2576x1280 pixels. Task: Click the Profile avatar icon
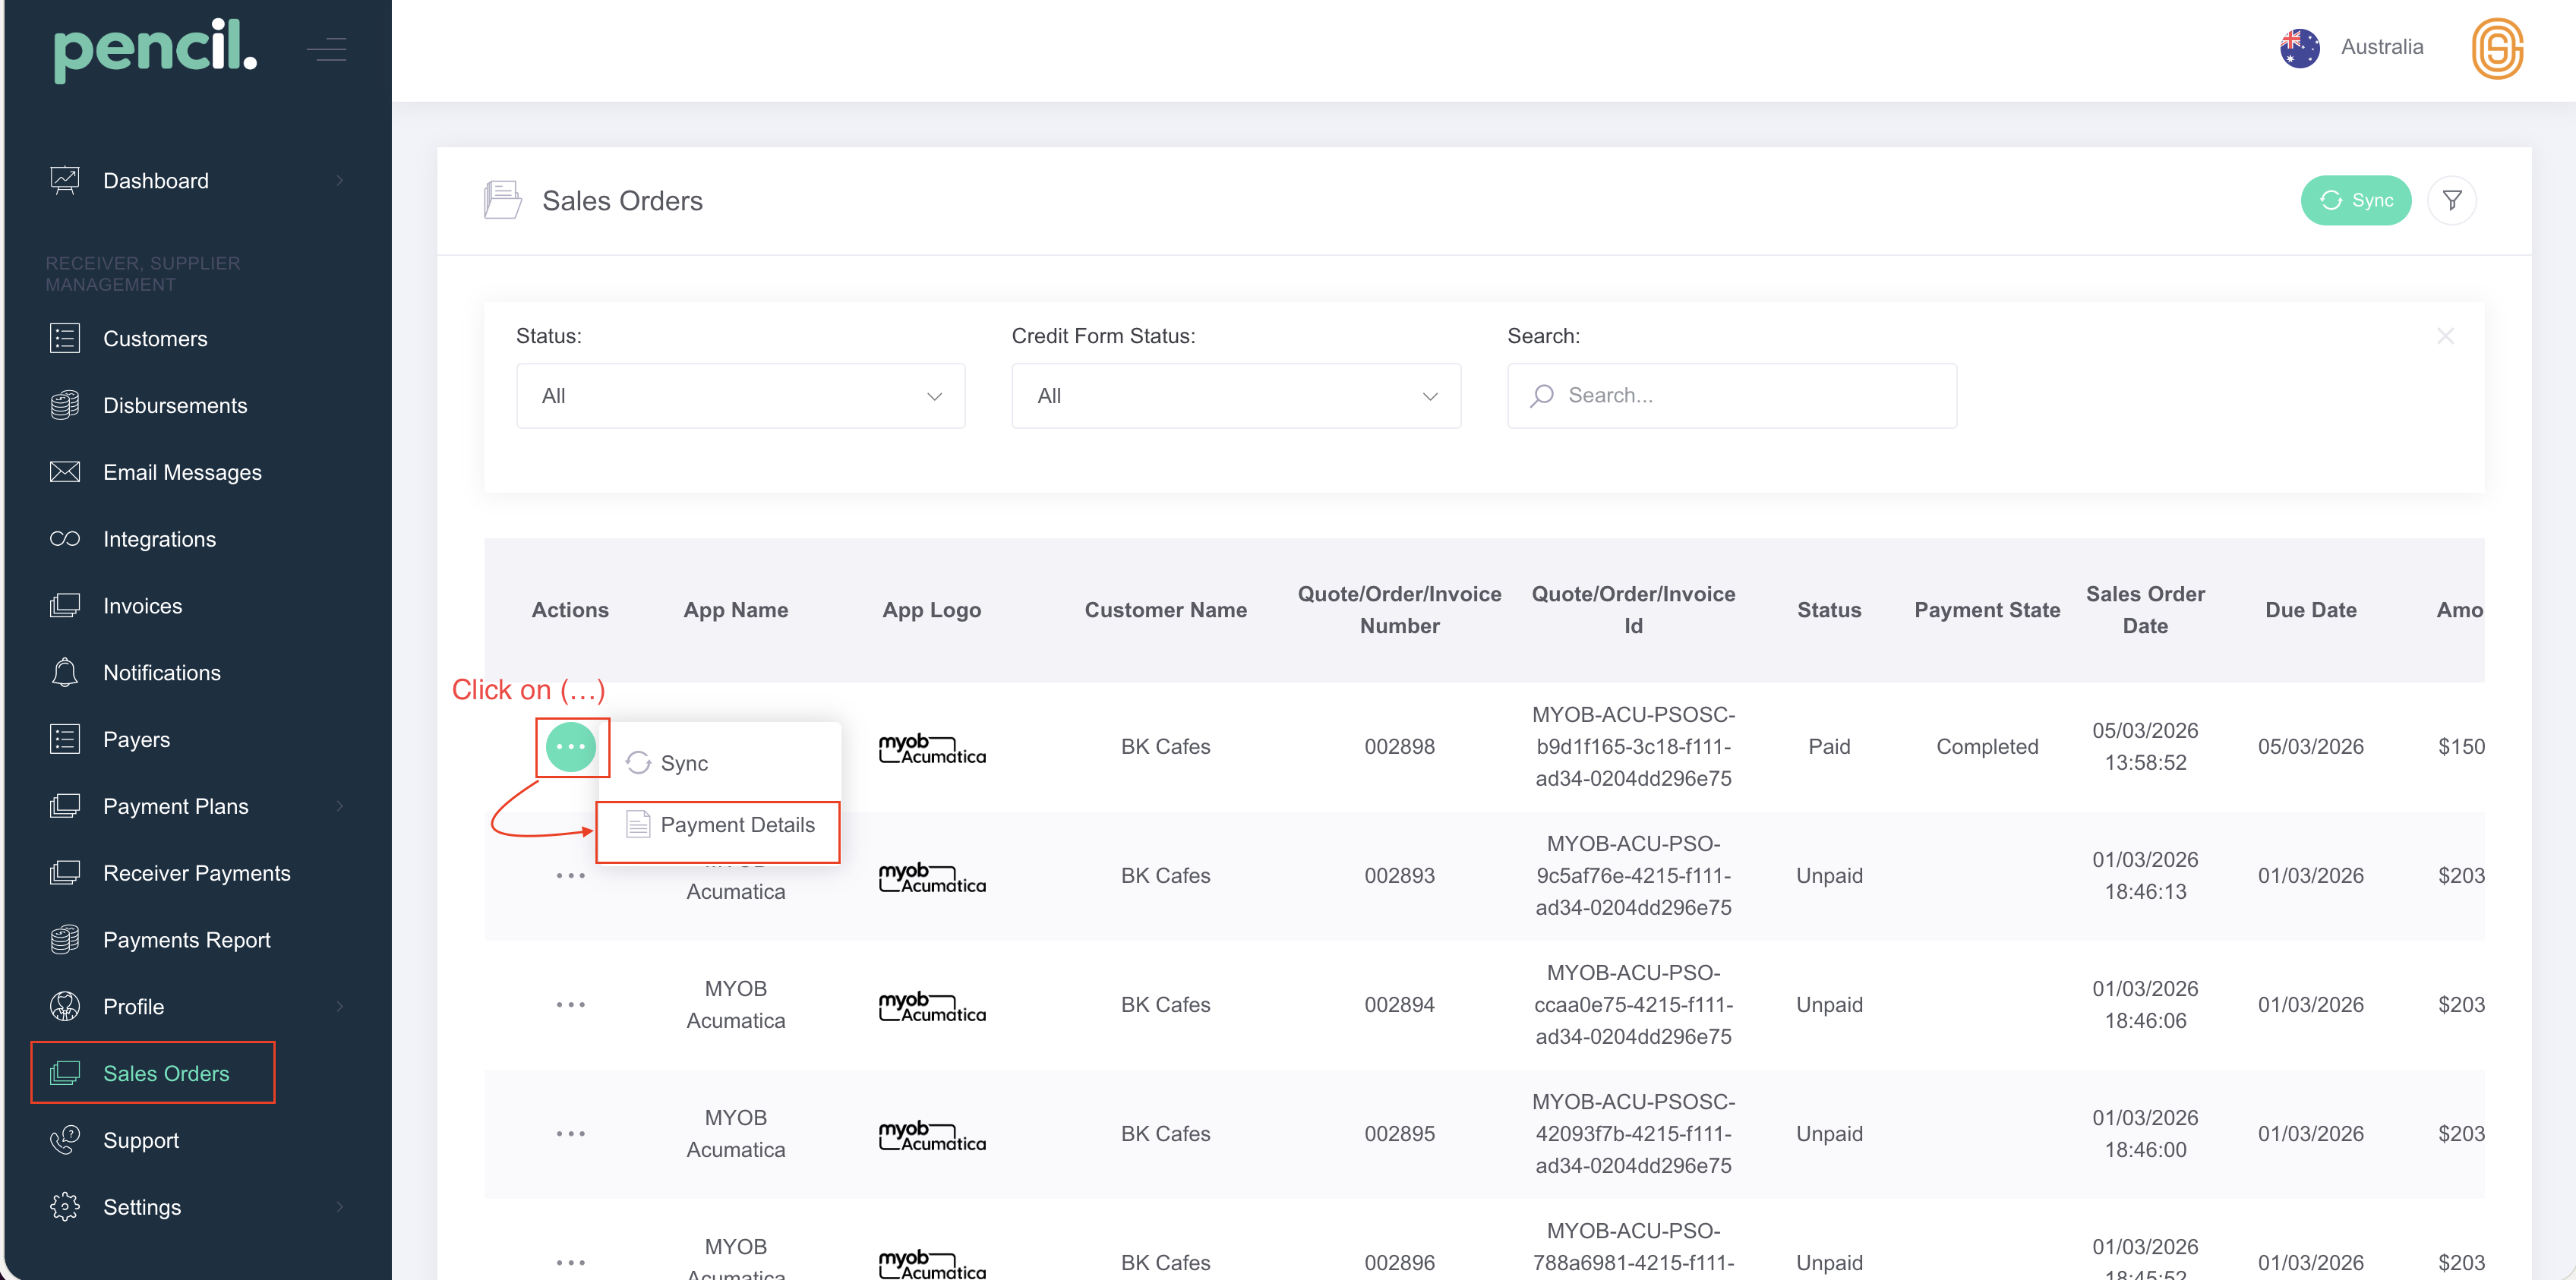click(x=65, y=1006)
